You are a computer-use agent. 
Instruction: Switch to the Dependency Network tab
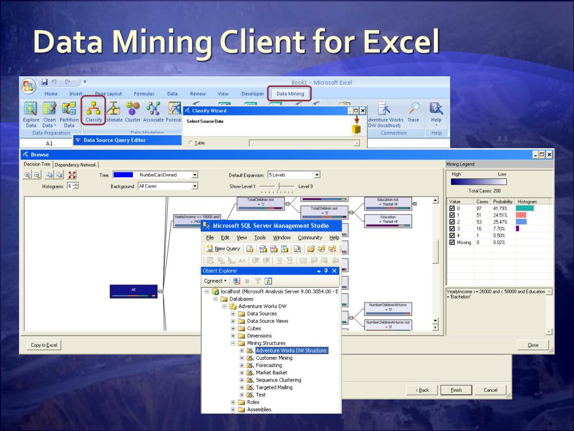click(x=76, y=165)
